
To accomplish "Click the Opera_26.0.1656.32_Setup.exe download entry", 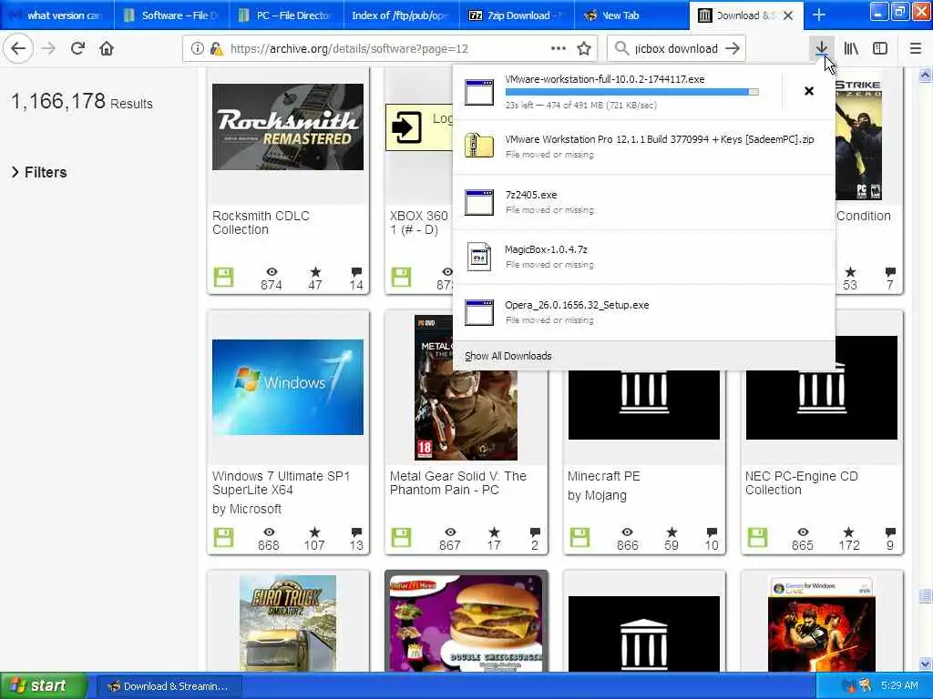I will coord(644,312).
